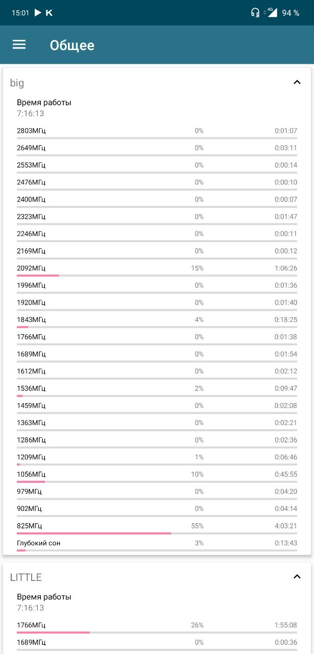Tap the 15:01 clock in status bar

(x=20, y=13)
